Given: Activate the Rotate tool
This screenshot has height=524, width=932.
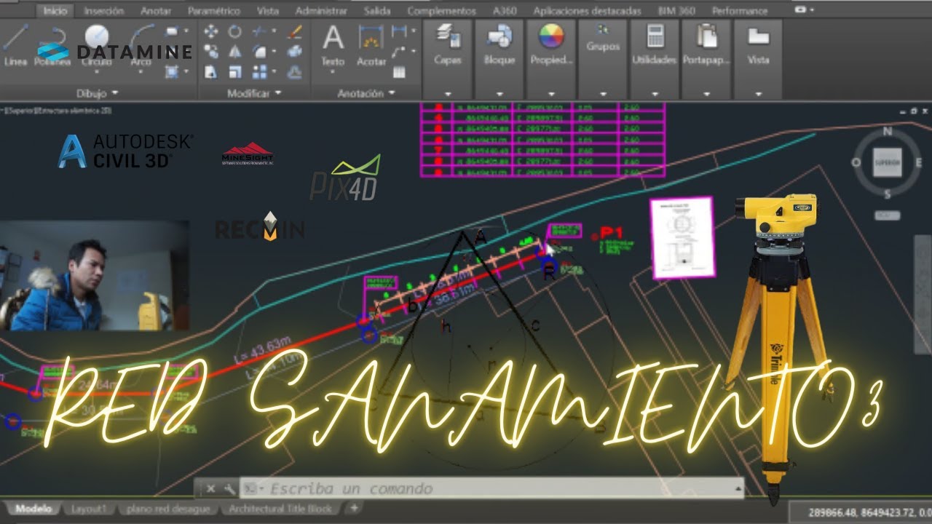Looking at the screenshot, I should 235,31.
